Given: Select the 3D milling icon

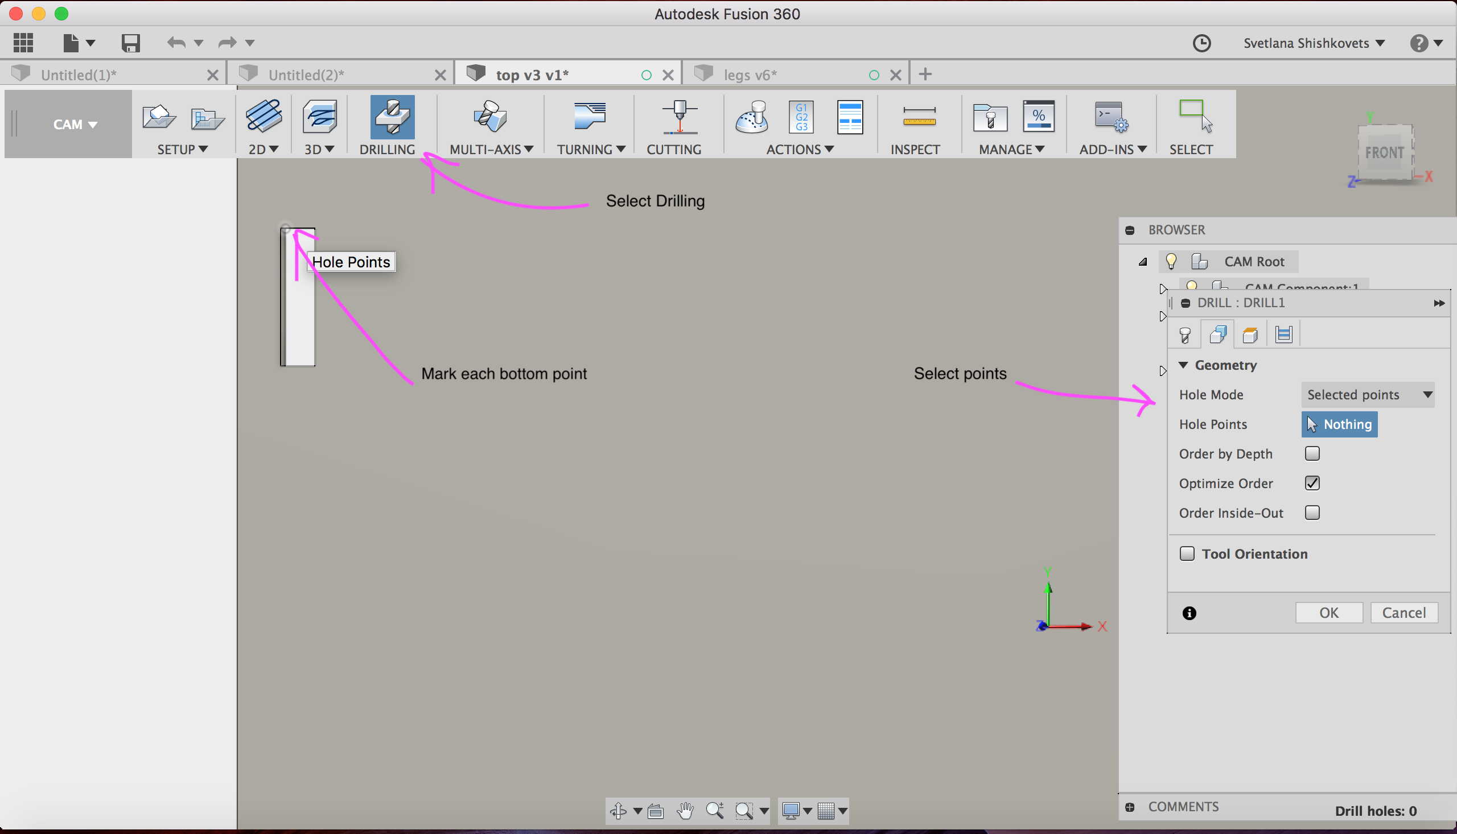Looking at the screenshot, I should pyautogui.click(x=320, y=116).
